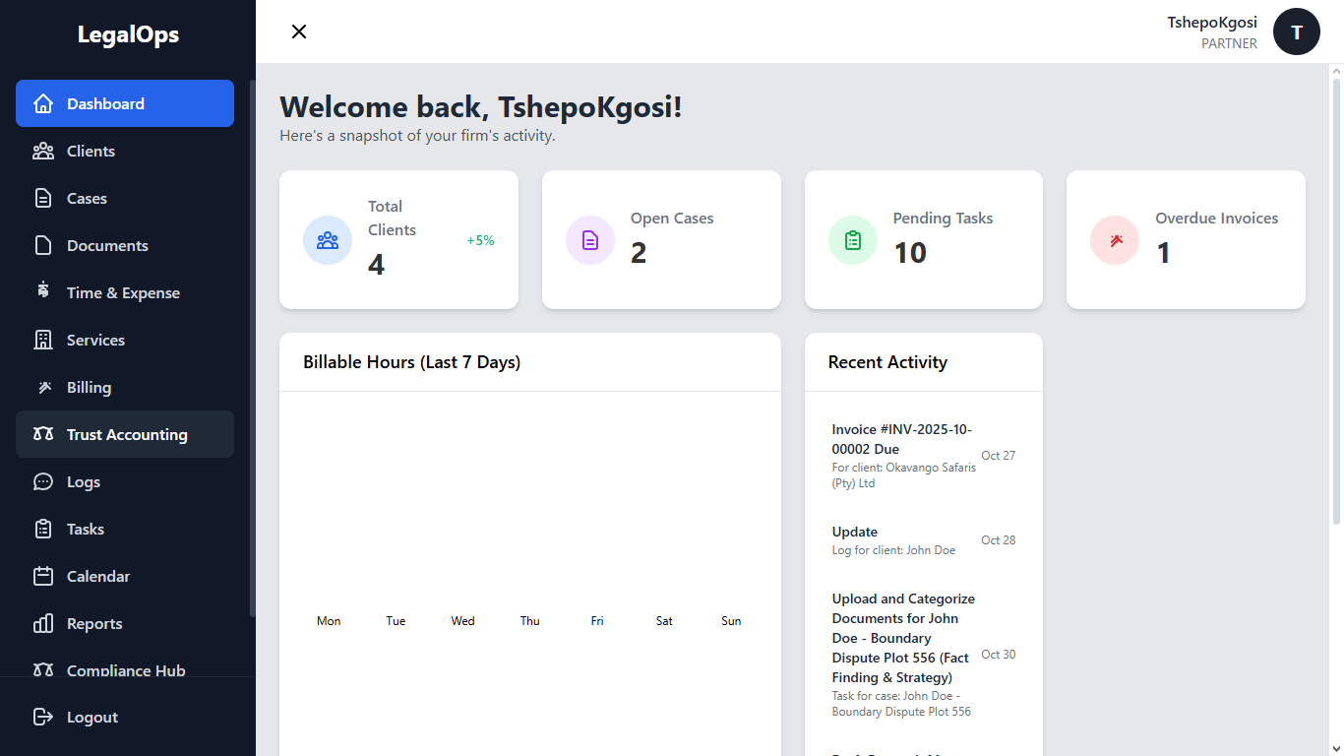Dismiss the panel with the X button
The height and width of the screenshot is (756, 1344).
[x=299, y=31]
